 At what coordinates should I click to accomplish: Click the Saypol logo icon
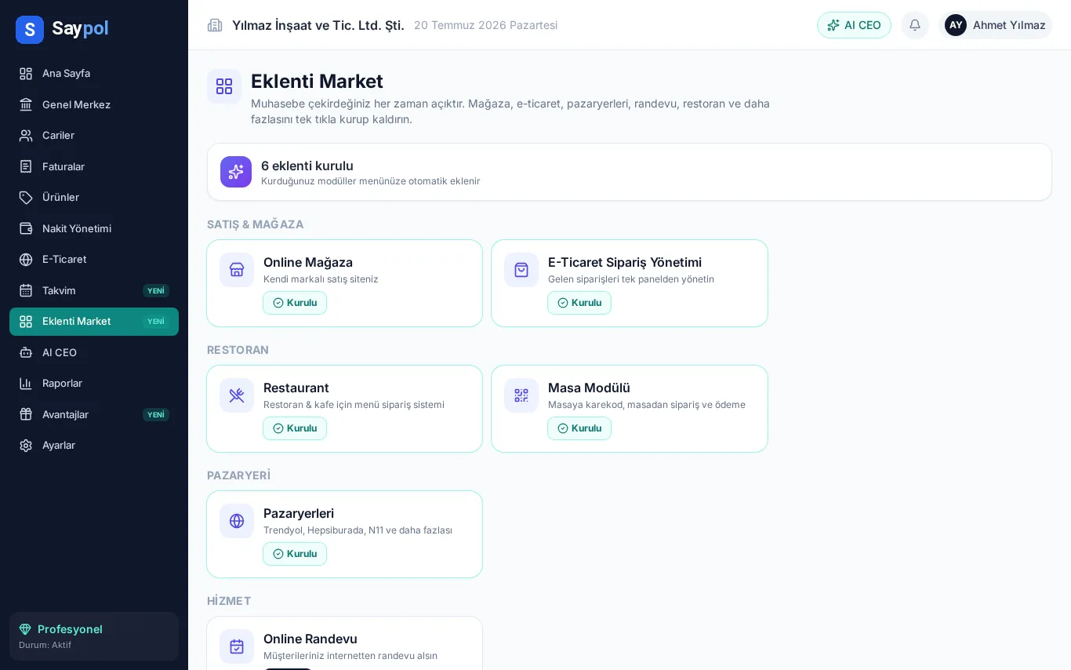pyautogui.click(x=30, y=30)
